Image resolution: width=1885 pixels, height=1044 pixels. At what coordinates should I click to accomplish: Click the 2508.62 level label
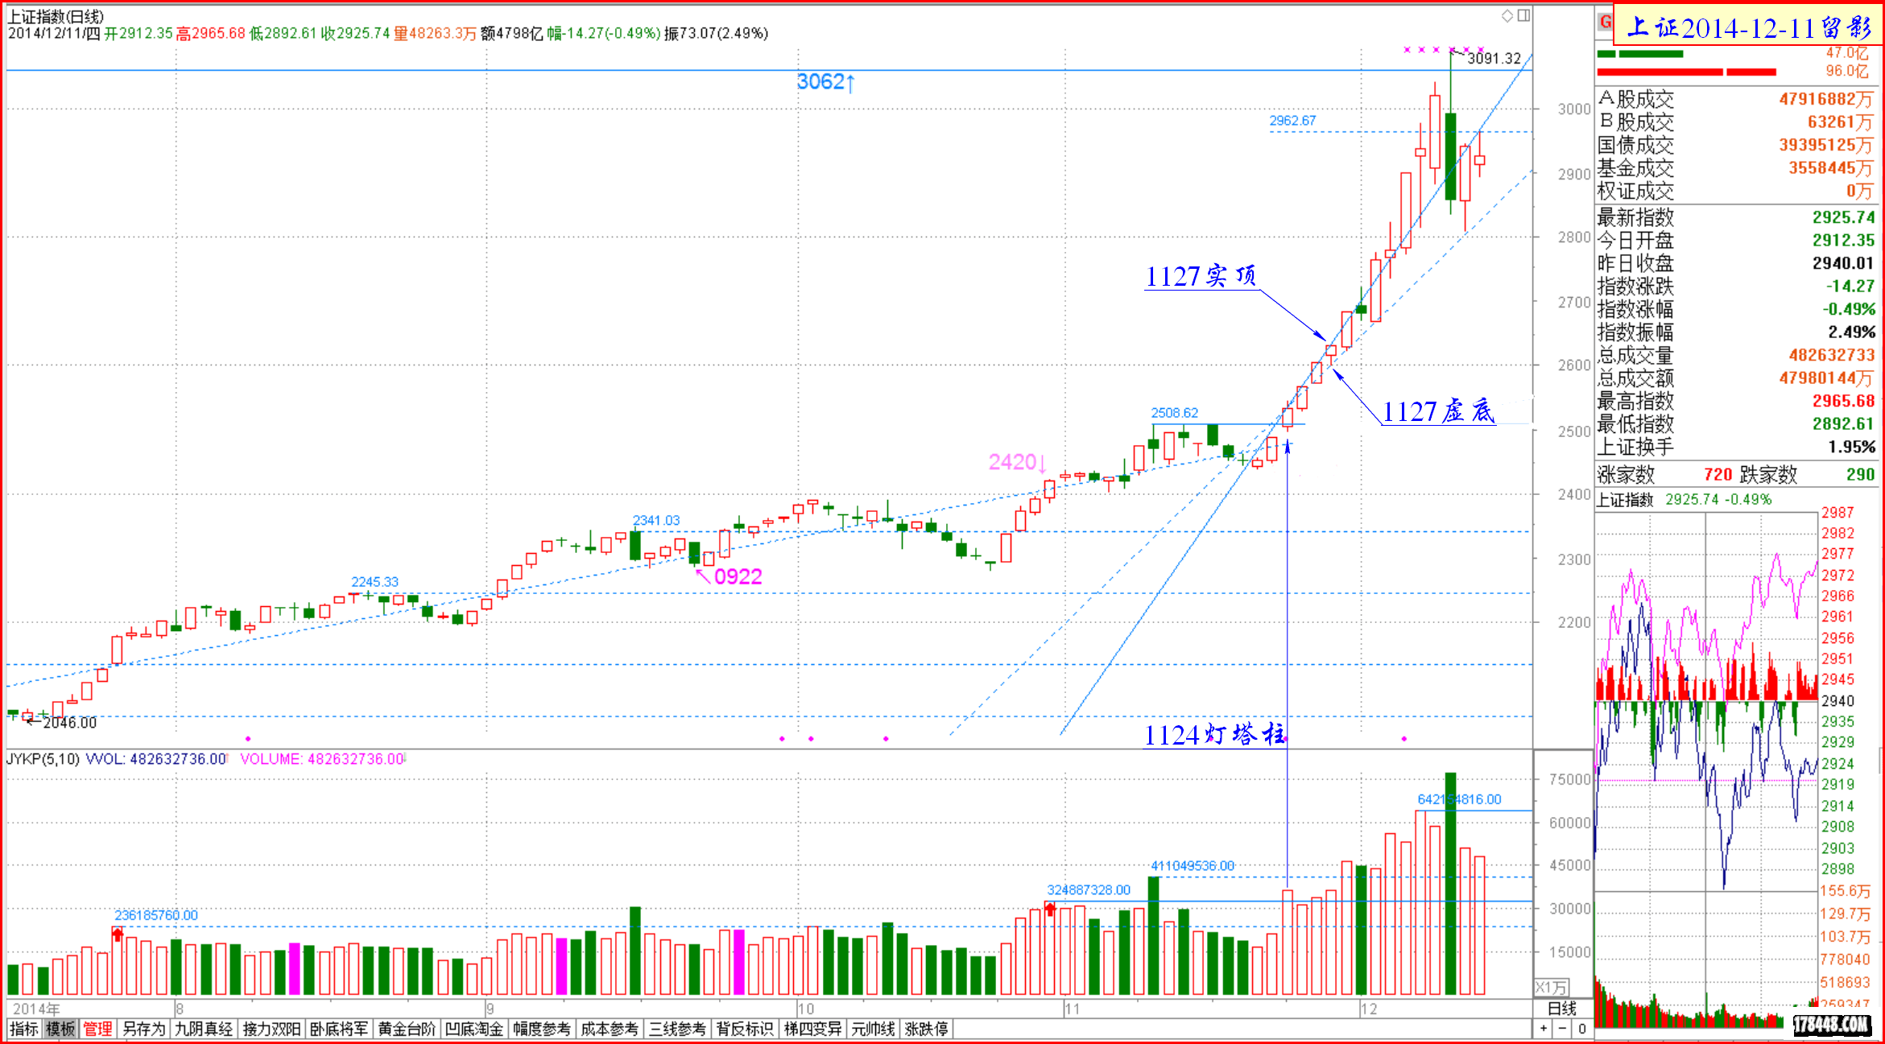[1174, 413]
